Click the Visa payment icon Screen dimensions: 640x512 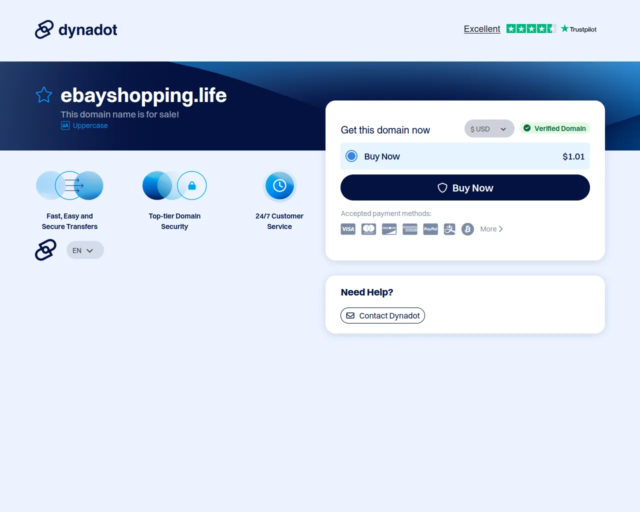(x=348, y=229)
